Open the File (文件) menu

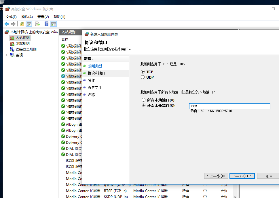11,17
